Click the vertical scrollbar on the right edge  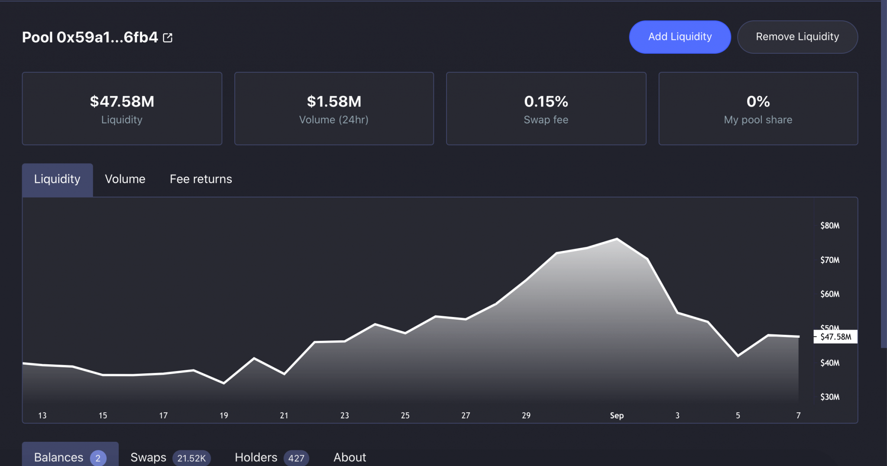pos(884,173)
